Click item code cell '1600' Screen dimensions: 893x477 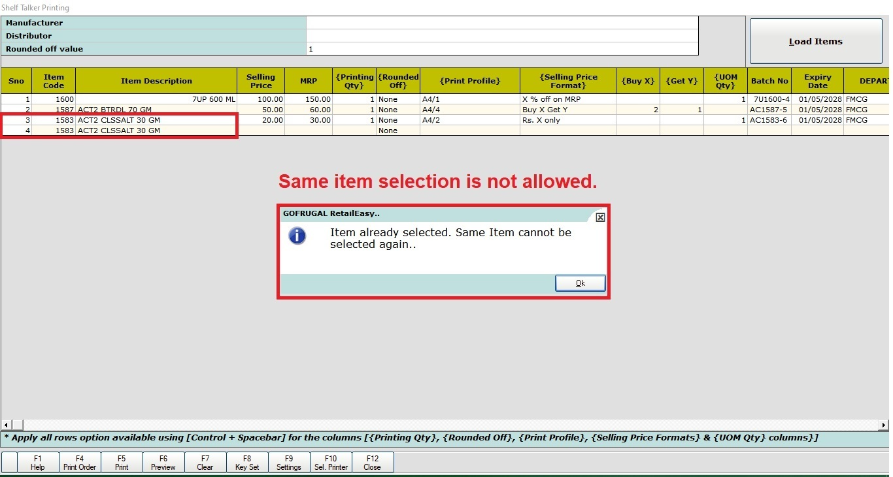click(x=54, y=99)
